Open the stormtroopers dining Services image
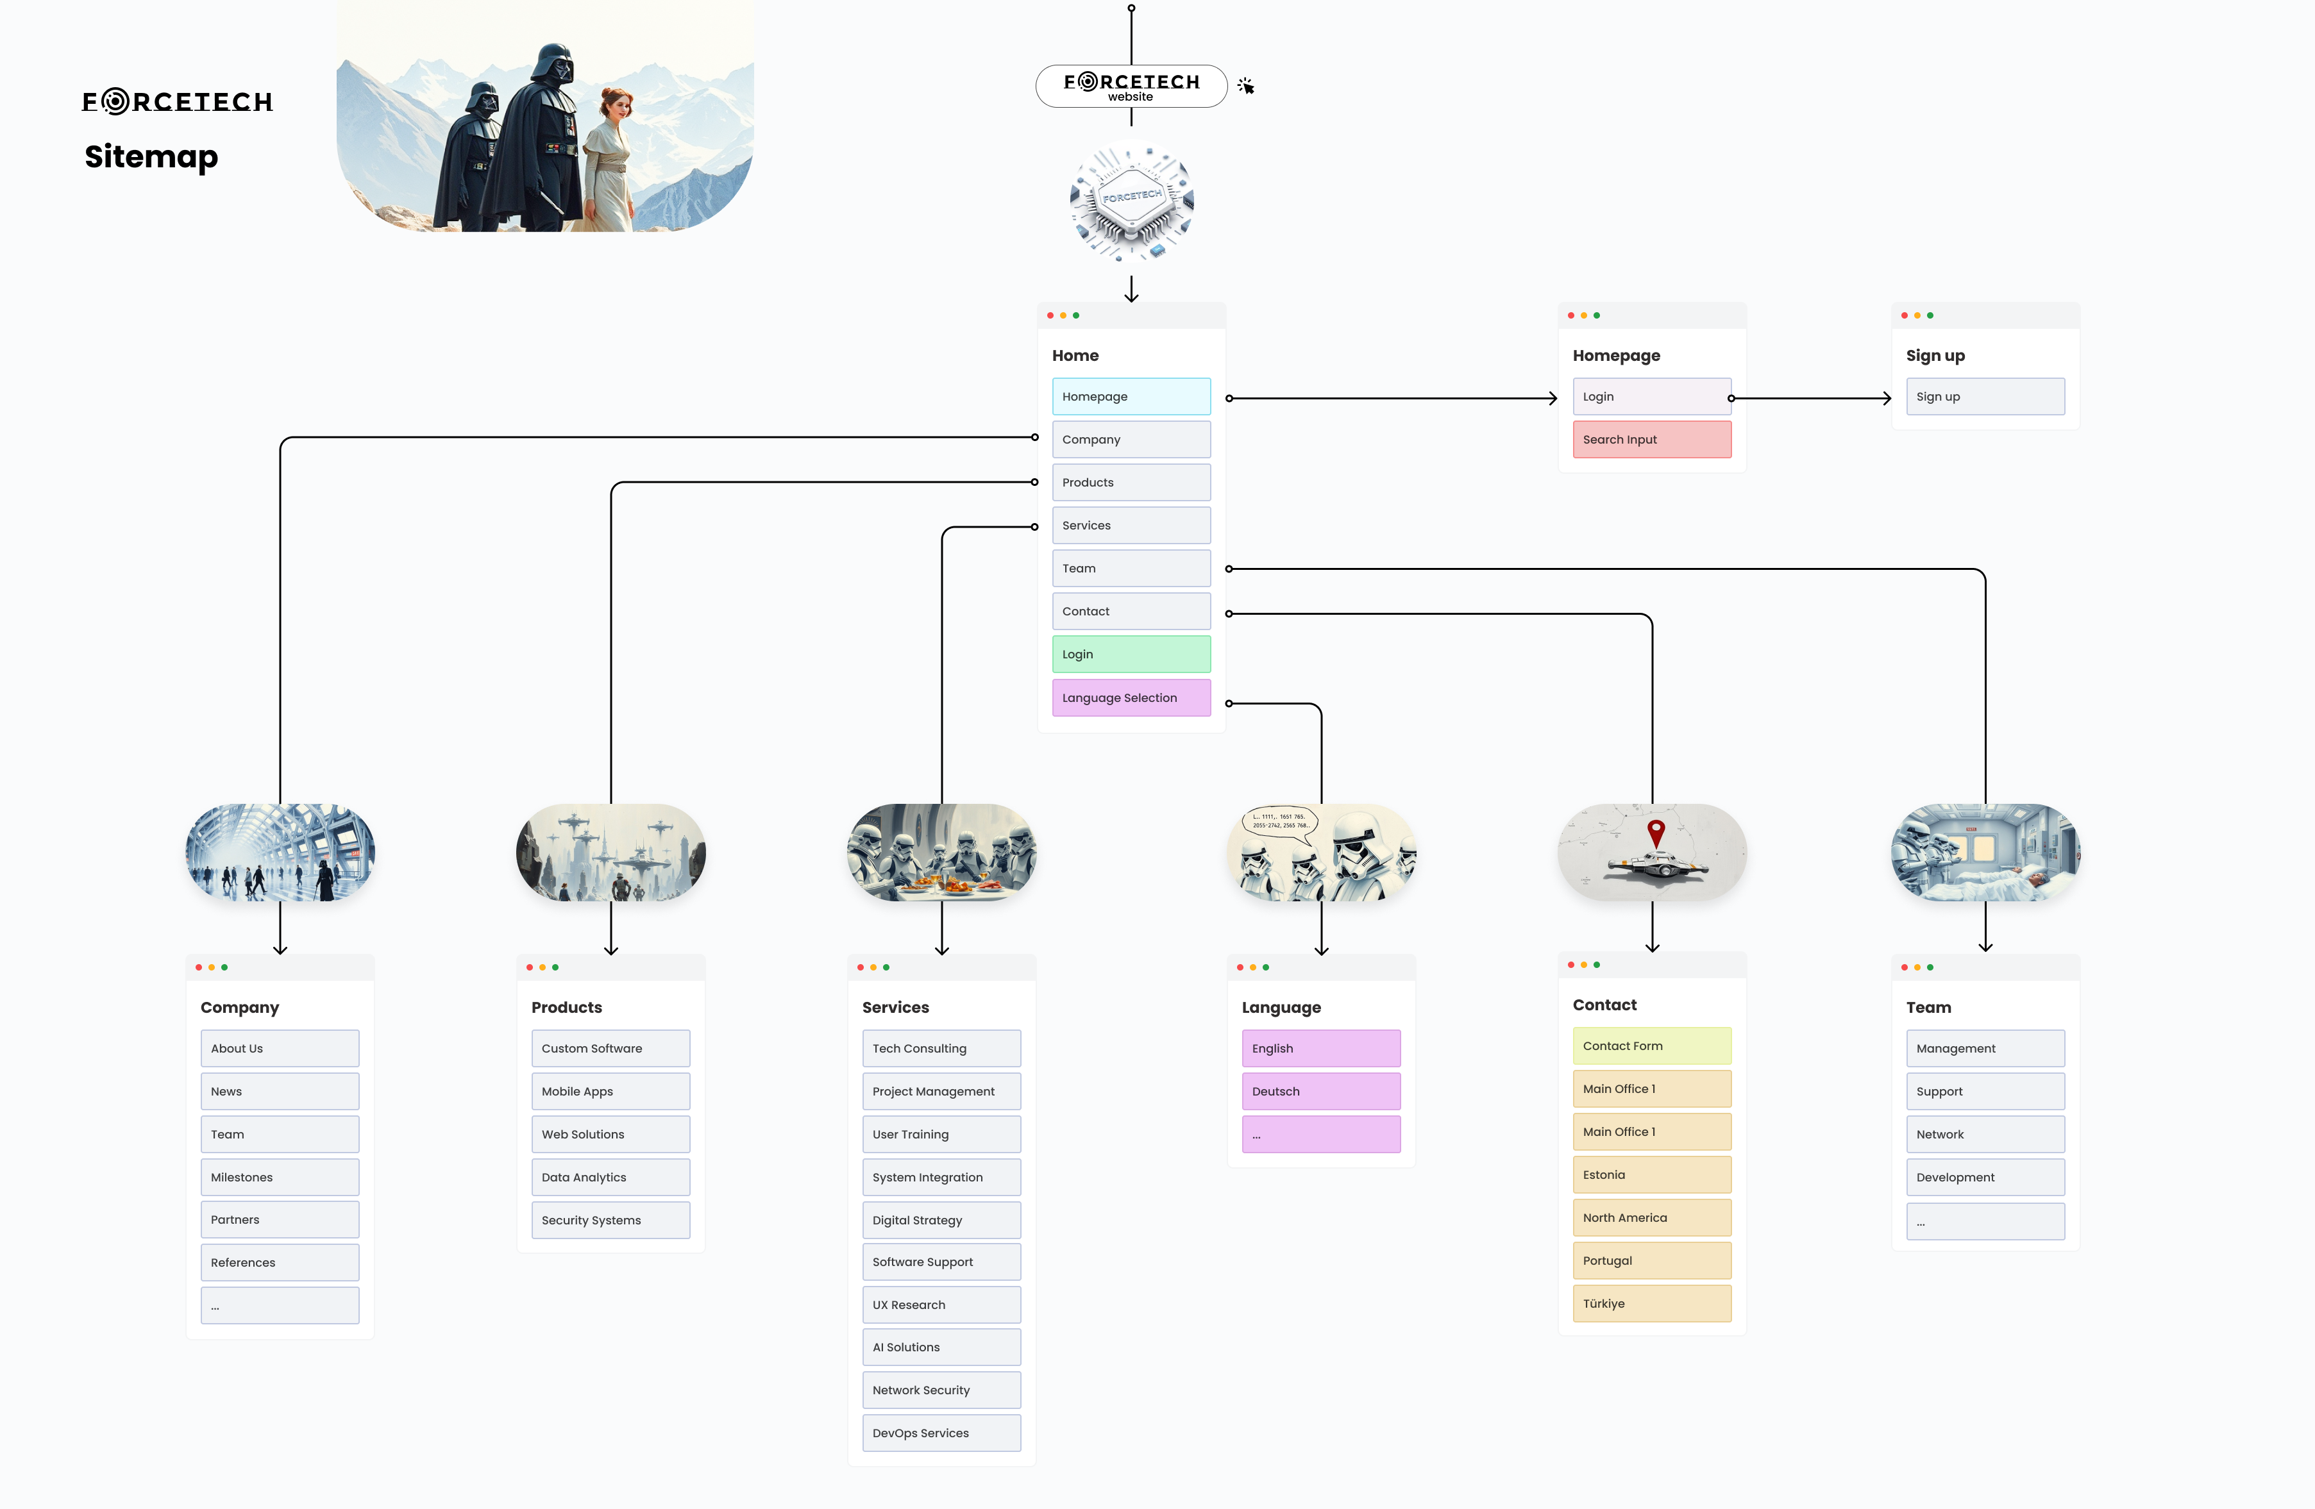 [941, 852]
